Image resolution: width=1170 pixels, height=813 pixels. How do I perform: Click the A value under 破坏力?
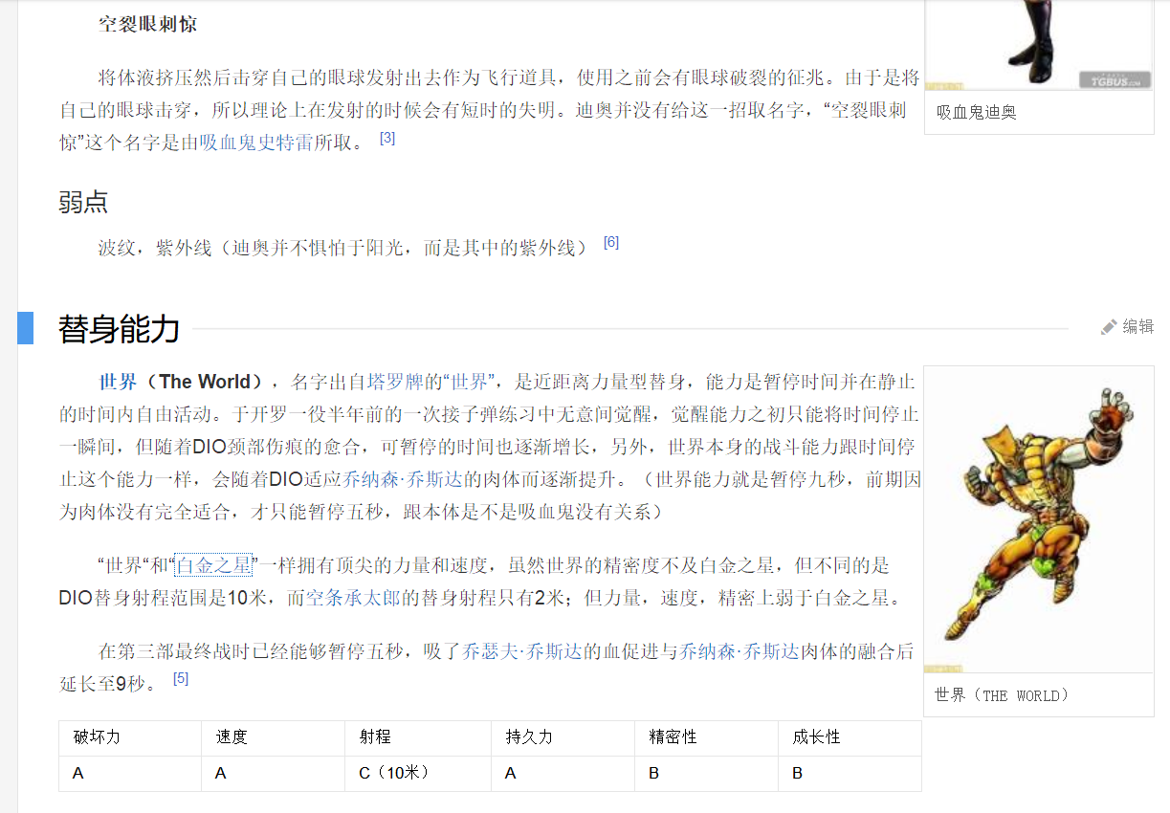130,774
